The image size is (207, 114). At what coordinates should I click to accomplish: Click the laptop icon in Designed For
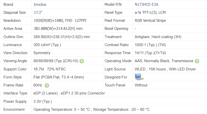pos(139,77)
